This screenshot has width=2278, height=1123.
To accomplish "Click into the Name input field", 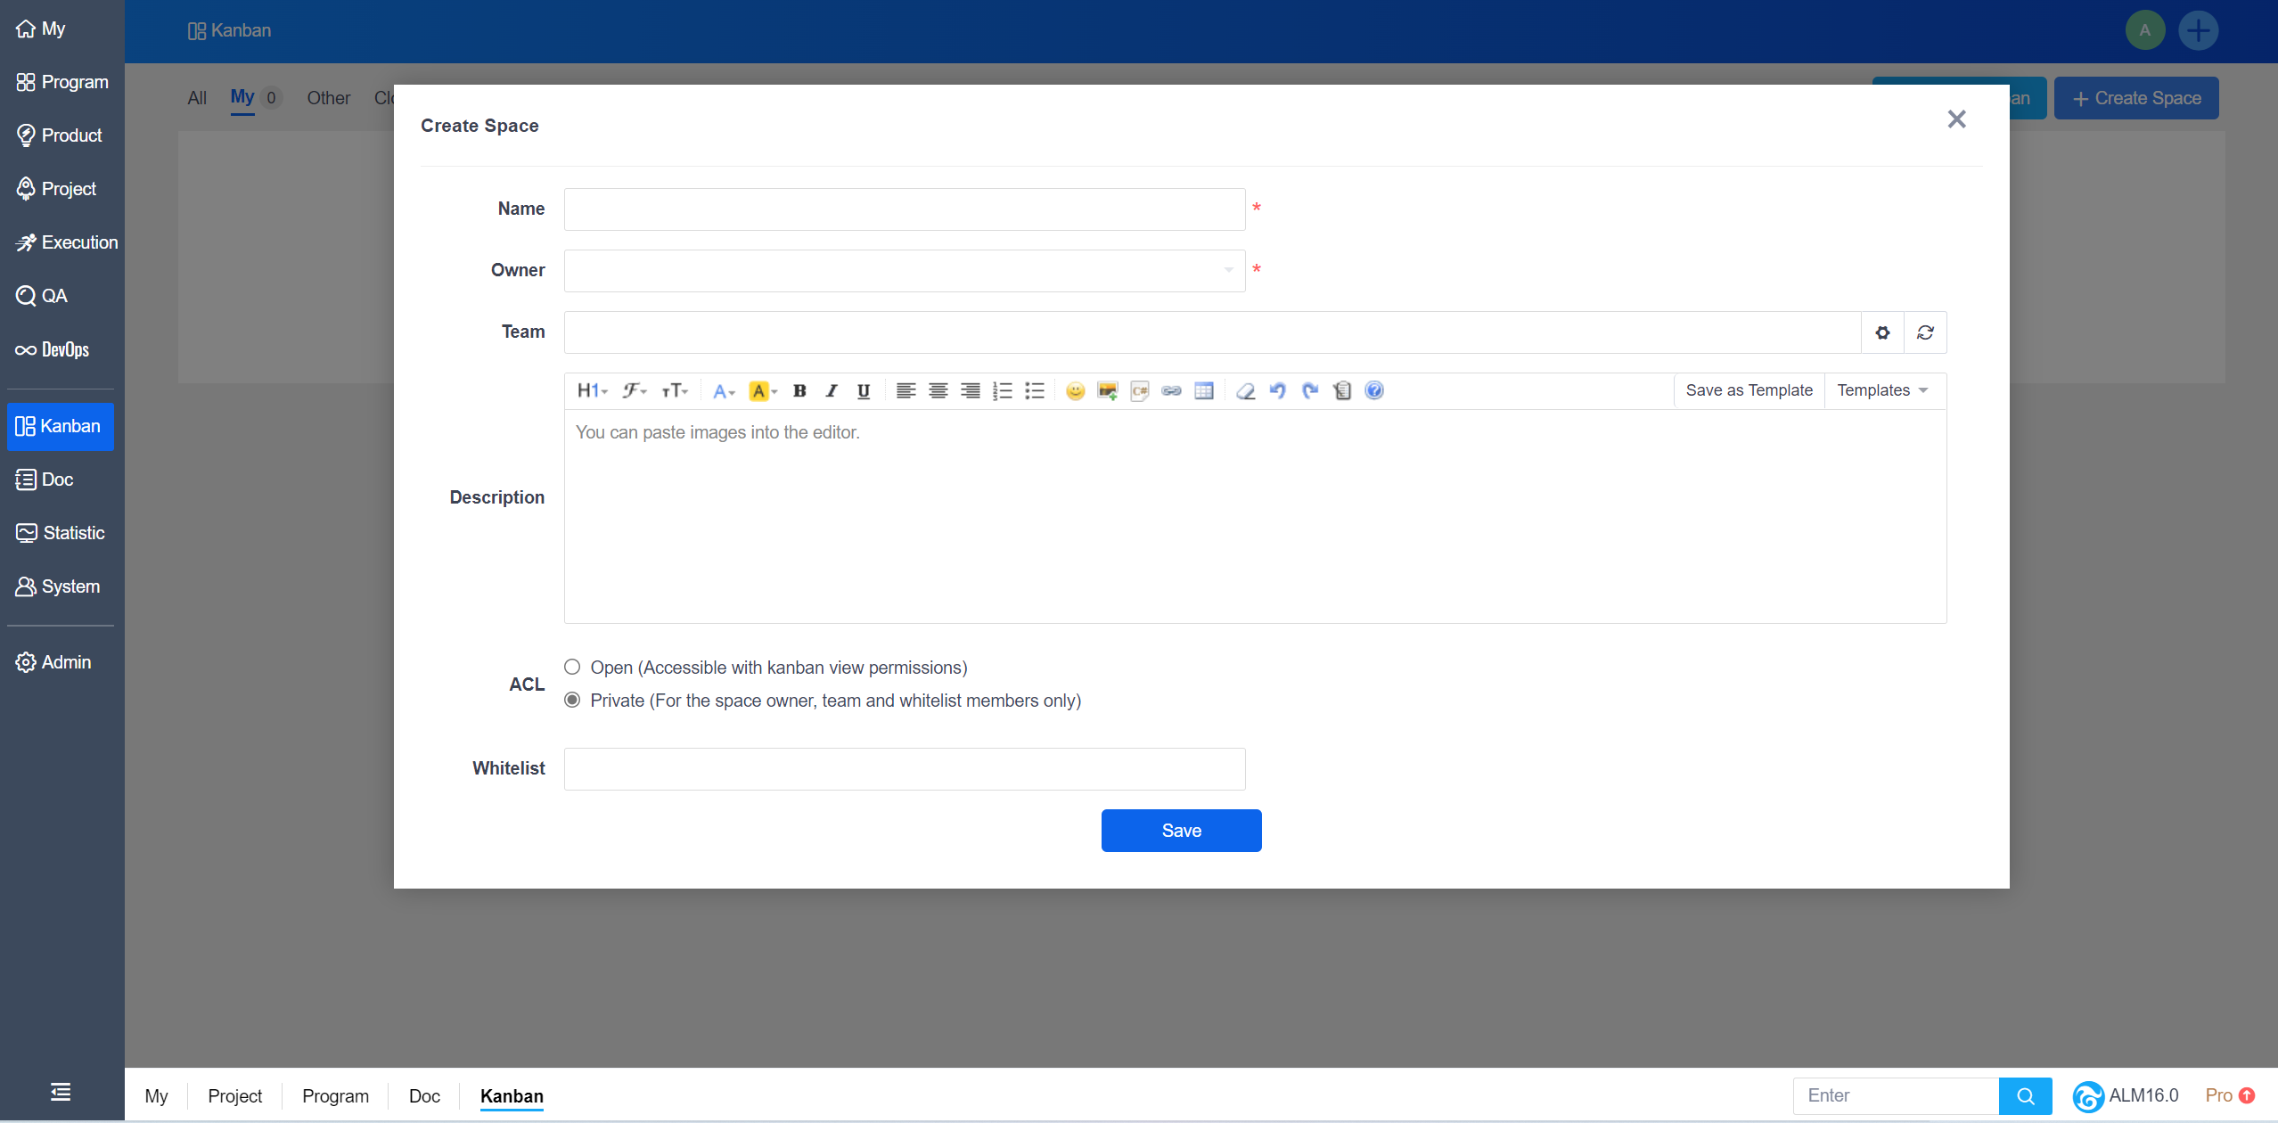I will tap(904, 209).
